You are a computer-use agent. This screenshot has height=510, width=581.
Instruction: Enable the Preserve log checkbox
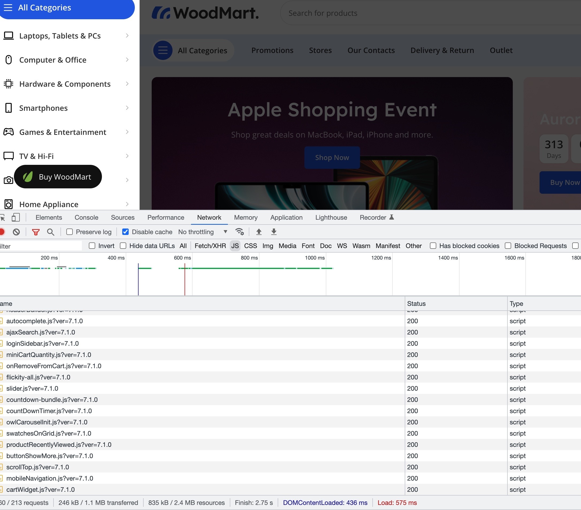pos(70,232)
